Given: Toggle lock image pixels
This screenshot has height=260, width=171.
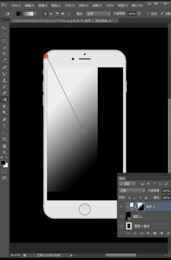Looking at the screenshot, I should pyautogui.click(x=135, y=198).
